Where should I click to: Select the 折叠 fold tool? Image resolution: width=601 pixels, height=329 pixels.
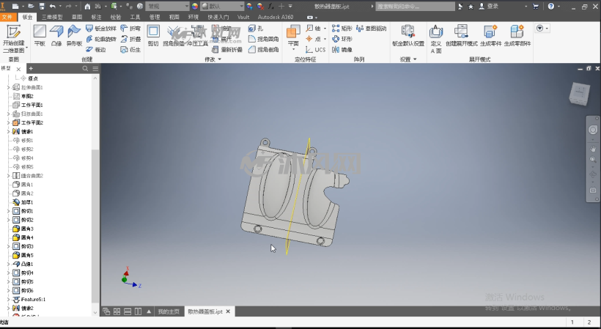click(x=130, y=39)
